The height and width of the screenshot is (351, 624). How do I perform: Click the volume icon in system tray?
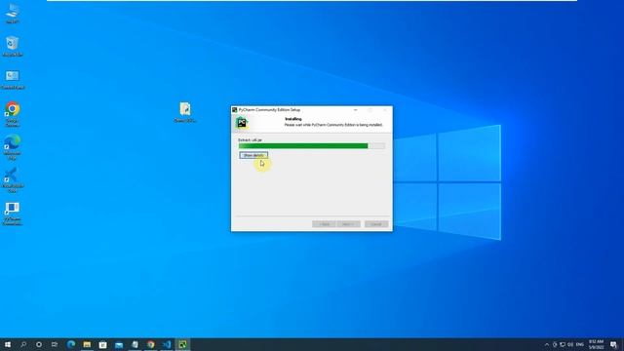tap(570, 344)
